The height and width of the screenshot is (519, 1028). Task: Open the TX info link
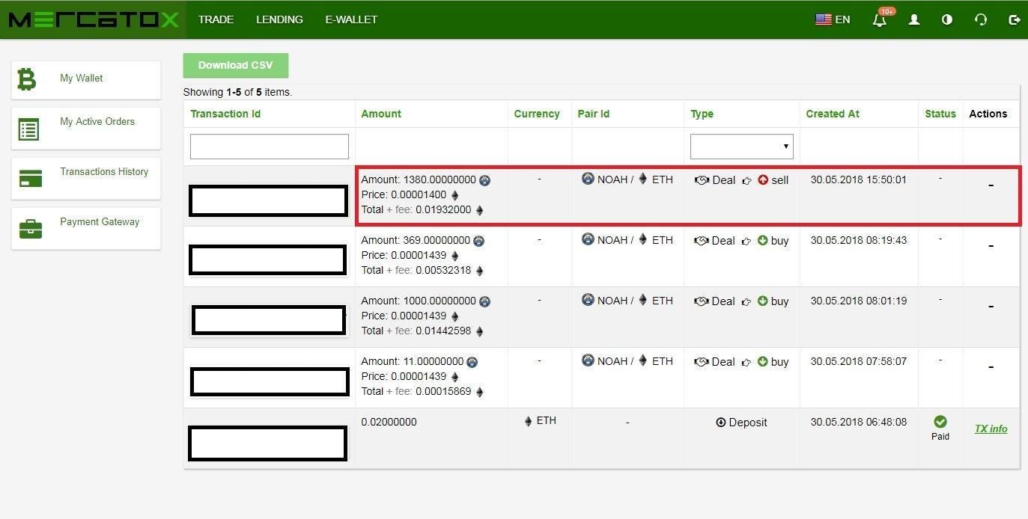coord(991,429)
